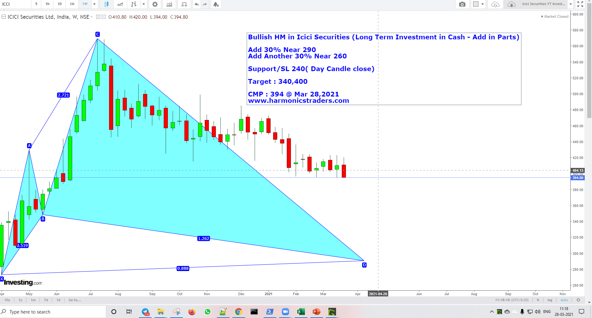
Task: Take a chart snapshot with camera icon
Action: point(462,4)
